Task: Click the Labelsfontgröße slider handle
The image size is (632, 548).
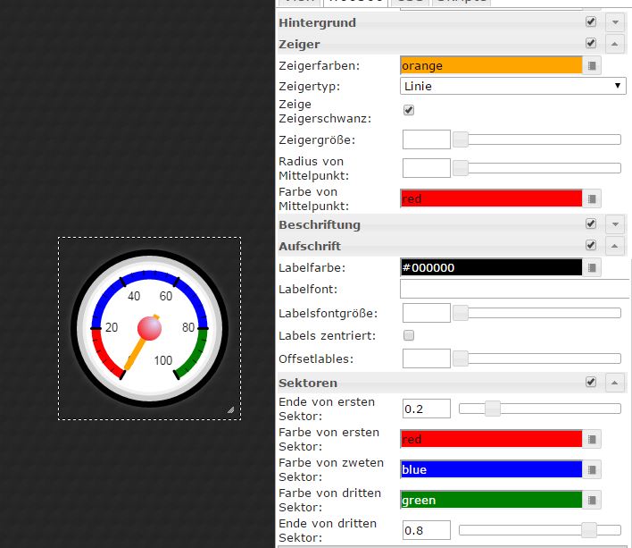Action: 461,313
